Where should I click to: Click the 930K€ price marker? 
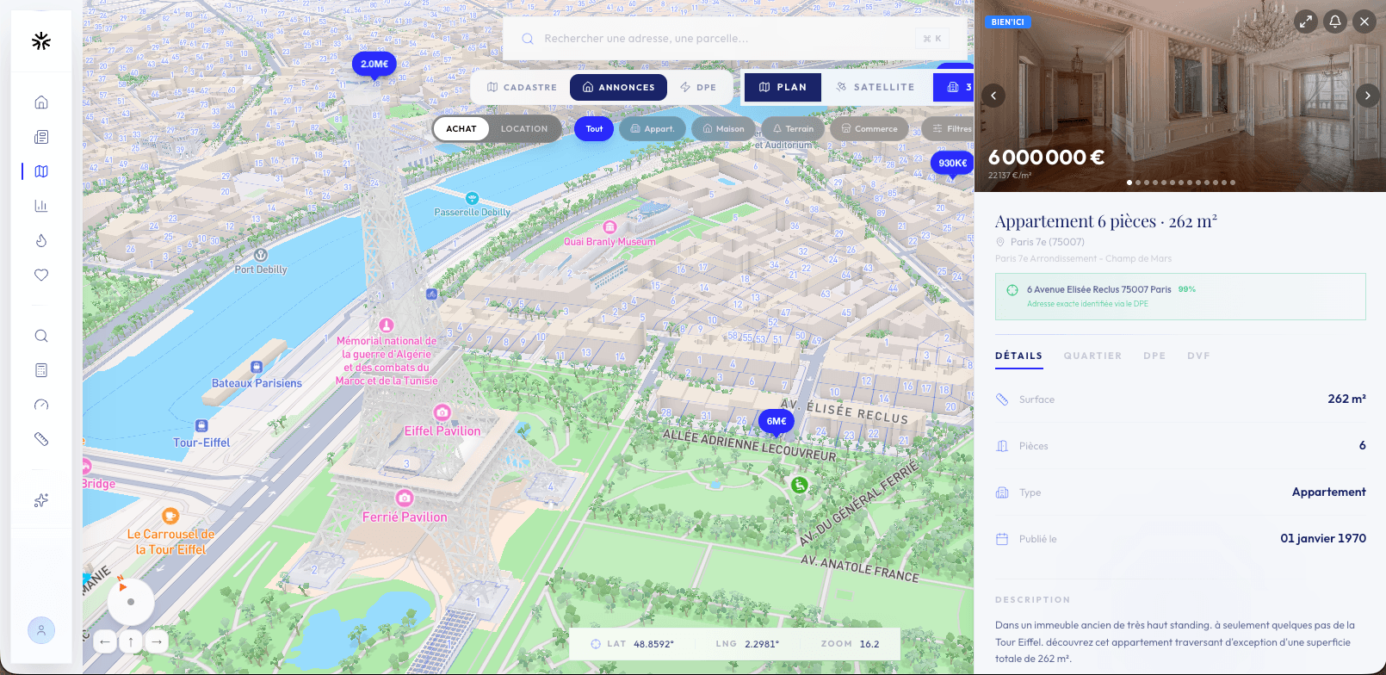pyautogui.click(x=952, y=163)
